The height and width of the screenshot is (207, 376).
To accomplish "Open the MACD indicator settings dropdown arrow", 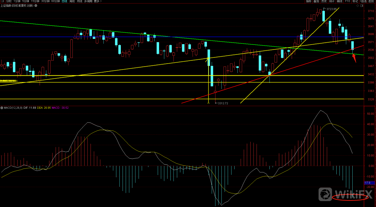I will pyautogui.click(x=1, y=108).
